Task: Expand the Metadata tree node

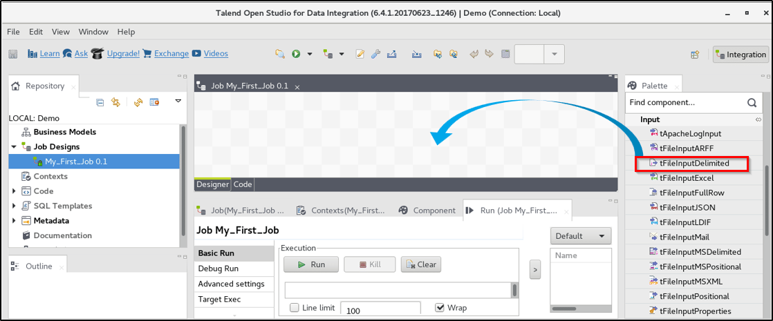Action: click(x=14, y=221)
